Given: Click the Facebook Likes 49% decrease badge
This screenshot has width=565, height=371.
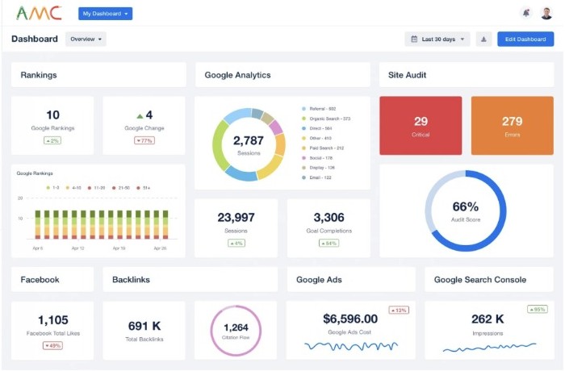Looking at the screenshot, I should tap(52, 345).
